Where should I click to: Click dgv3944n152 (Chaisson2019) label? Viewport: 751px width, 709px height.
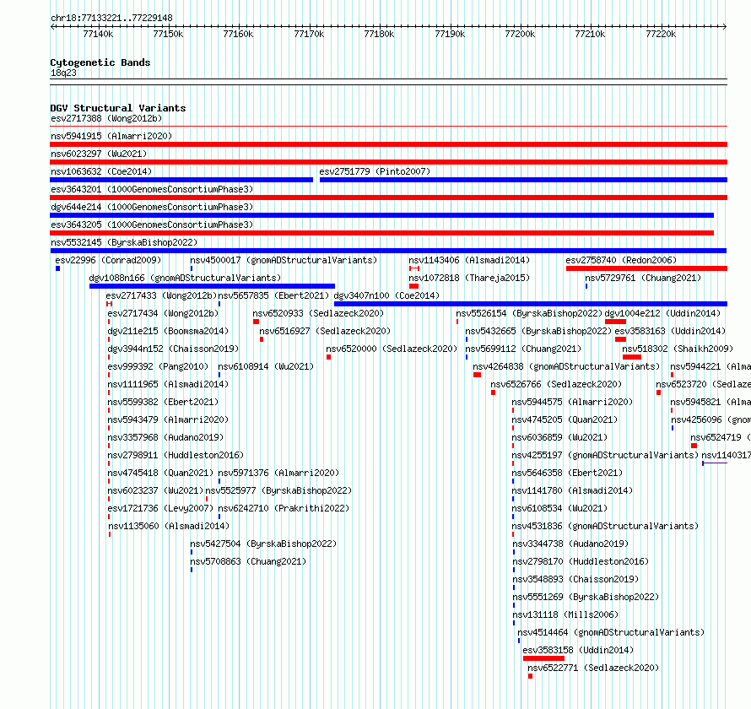[173, 349]
